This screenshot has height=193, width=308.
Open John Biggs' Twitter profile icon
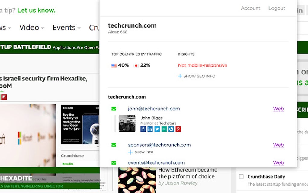157,129
